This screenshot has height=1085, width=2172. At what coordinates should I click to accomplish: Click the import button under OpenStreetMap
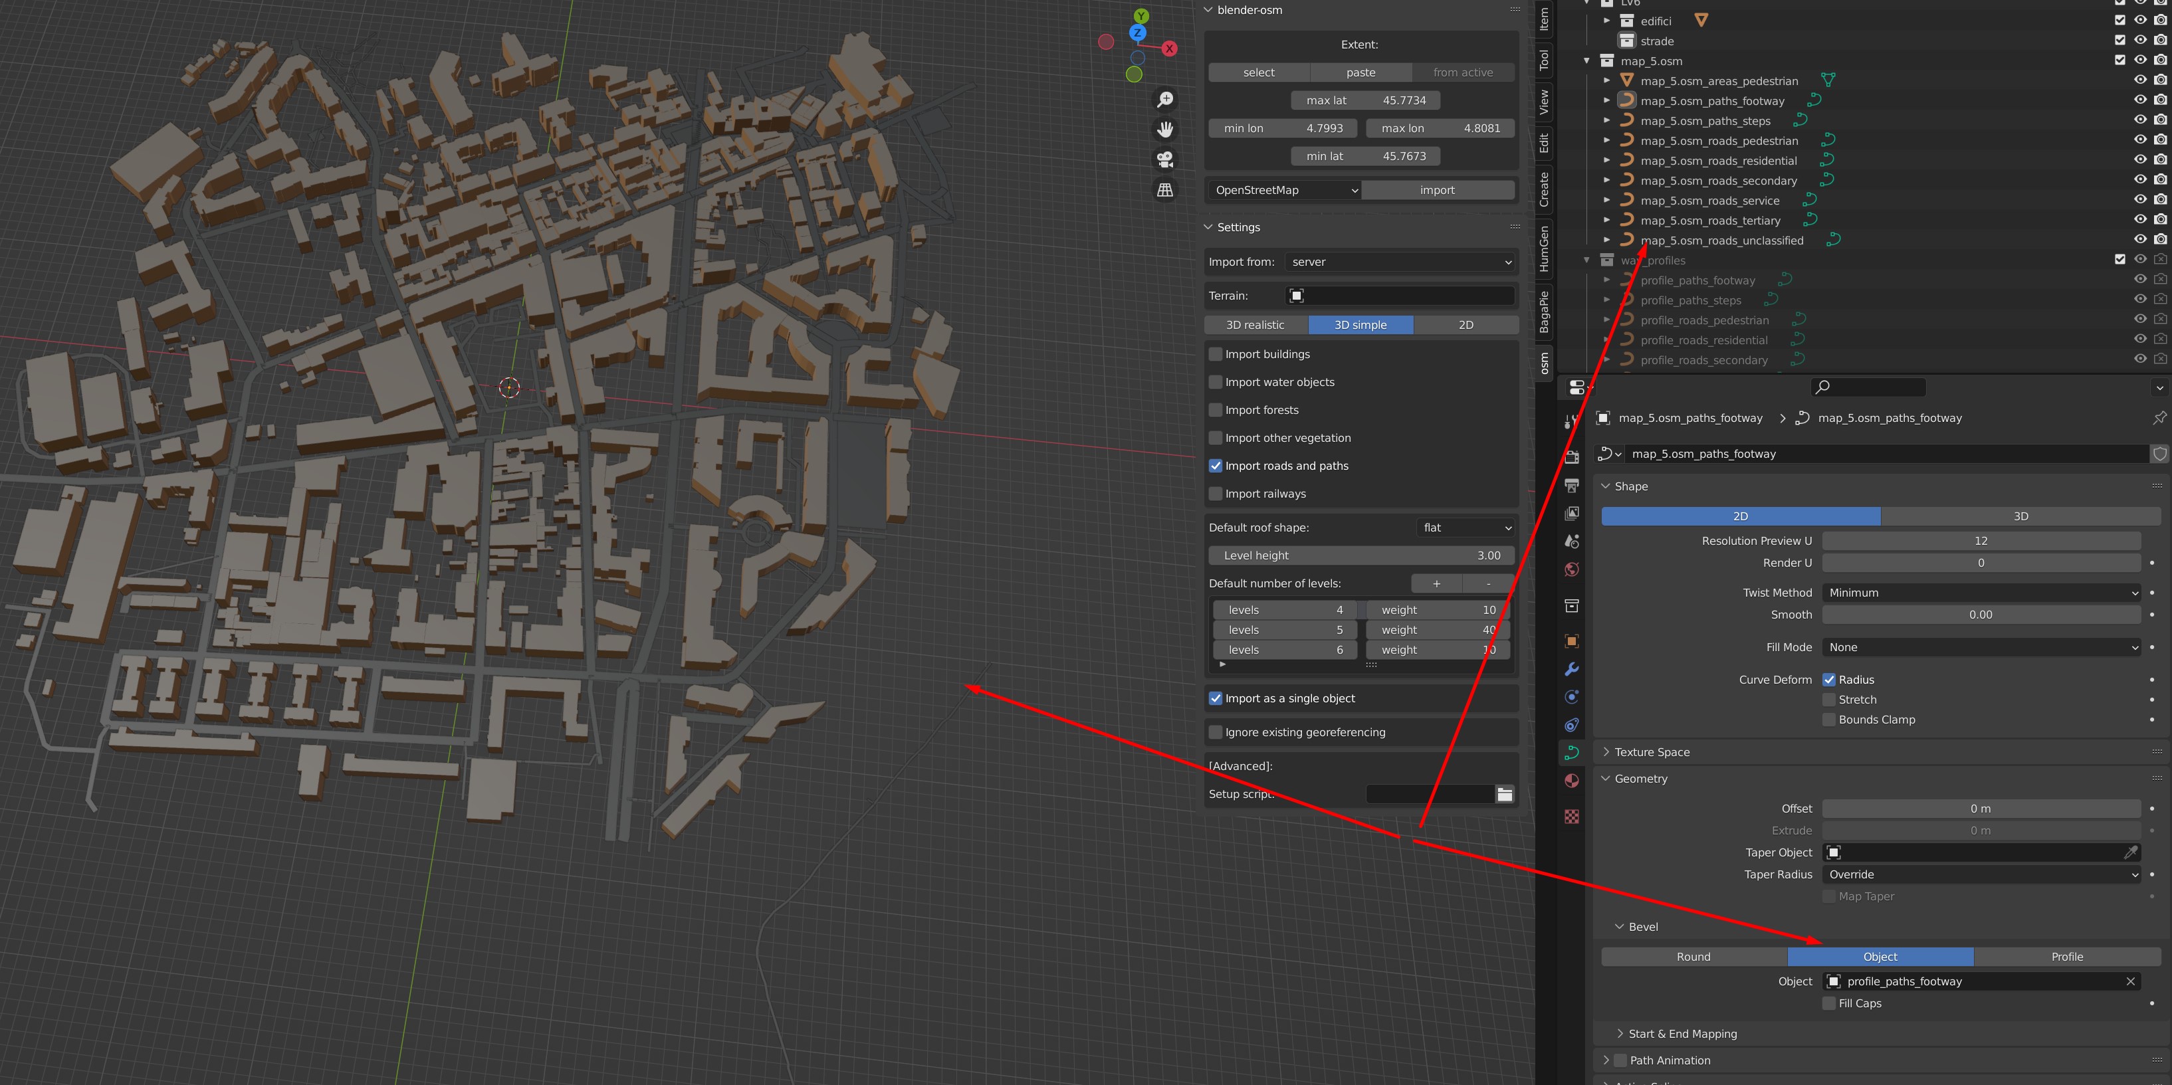point(1438,189)
